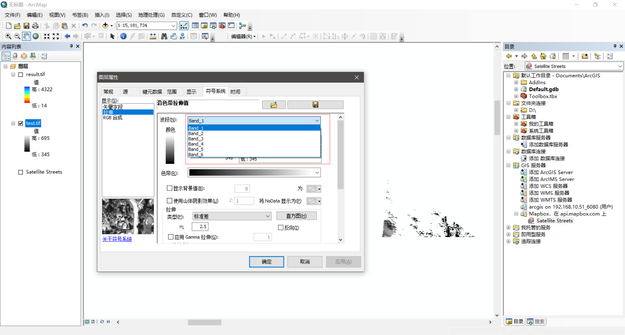Activate the Pan tool
This screenshot has width=625, height=335.
pyautogui.click(x=26, y=36)
